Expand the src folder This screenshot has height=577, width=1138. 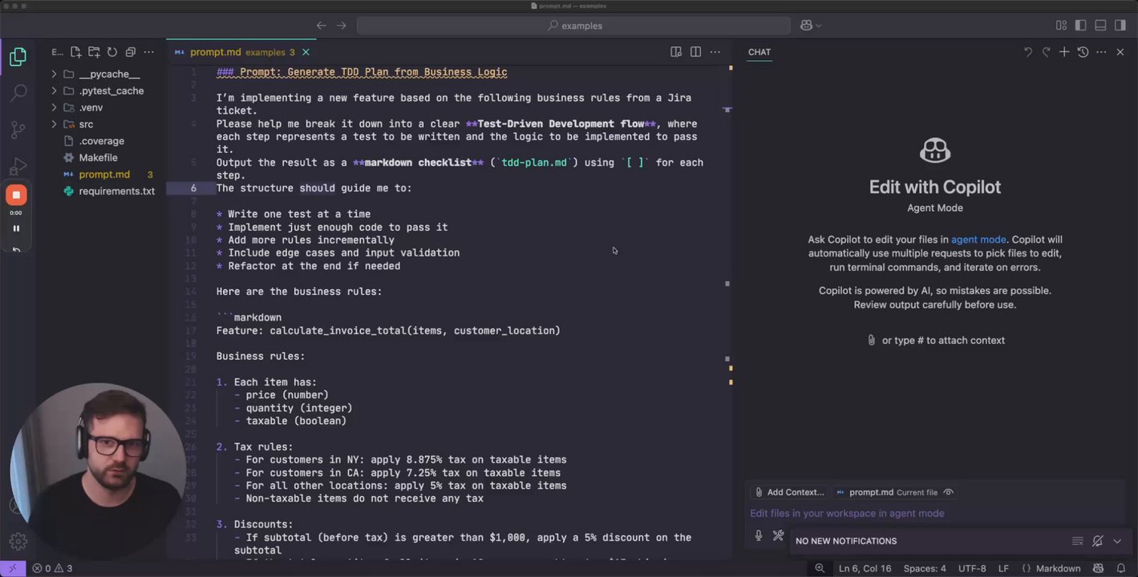click(54, 124)
